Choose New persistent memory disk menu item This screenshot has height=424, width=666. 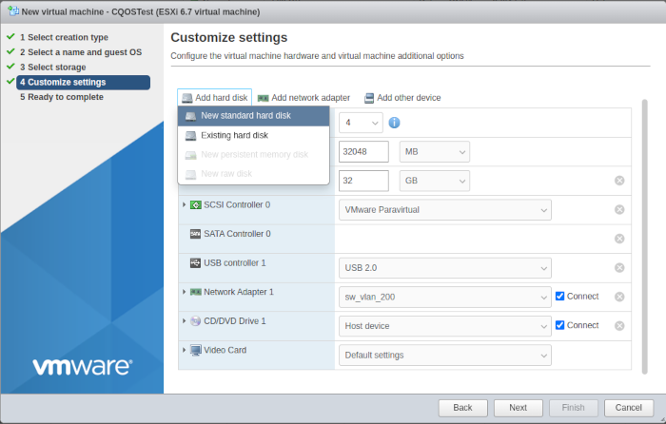(x=254, y=155)
